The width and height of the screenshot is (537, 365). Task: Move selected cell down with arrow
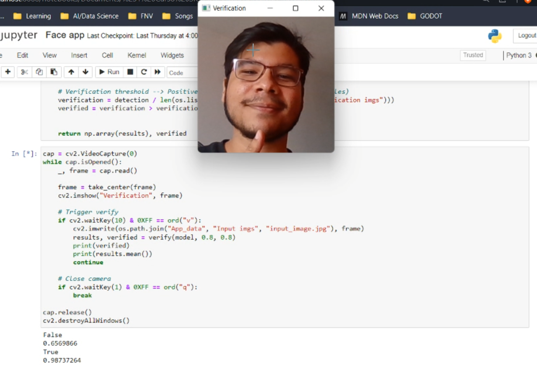coord(85,72)
